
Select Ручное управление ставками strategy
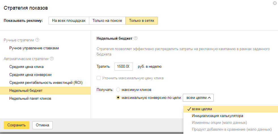34,48
